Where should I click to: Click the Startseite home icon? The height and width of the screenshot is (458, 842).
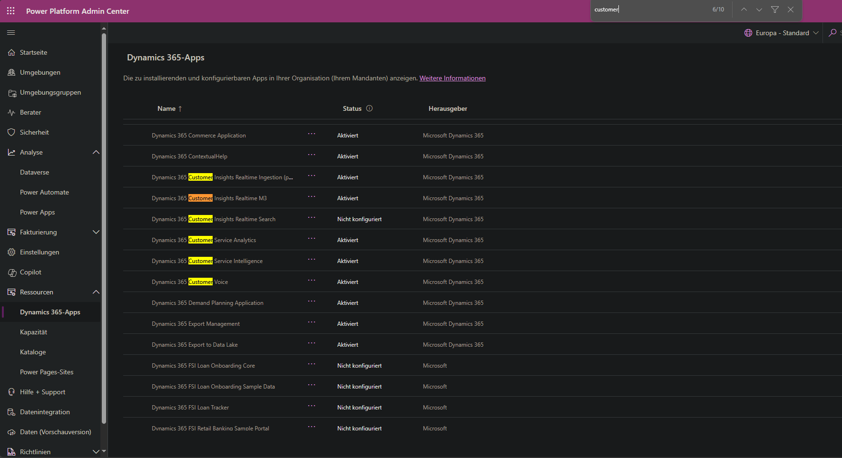[x=11, y=52]
